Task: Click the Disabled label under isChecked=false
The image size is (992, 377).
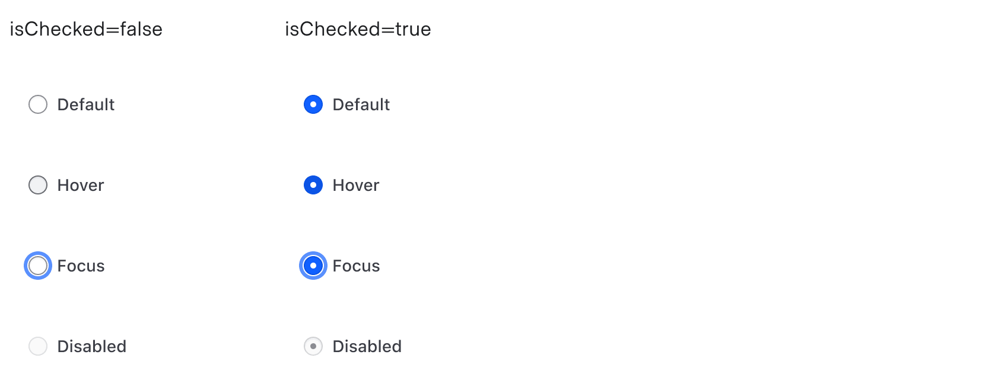Action: (x=92, y=347)
